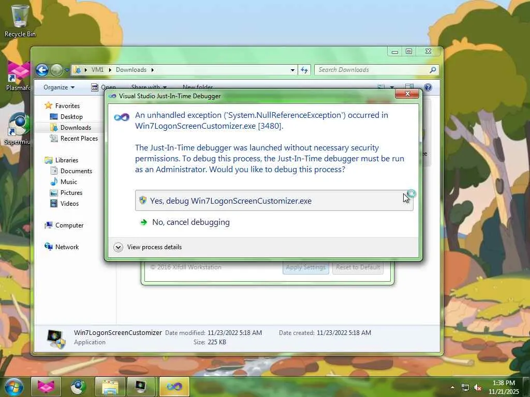Switch to Visual Studio debugger taskbar button
Viewport: 530px width, 397px height.
(x=174, y=387)
